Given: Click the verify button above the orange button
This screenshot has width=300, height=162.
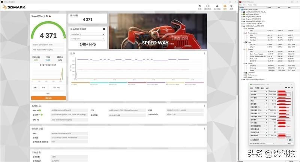Looking at the screenshot, I should point(48,93).
